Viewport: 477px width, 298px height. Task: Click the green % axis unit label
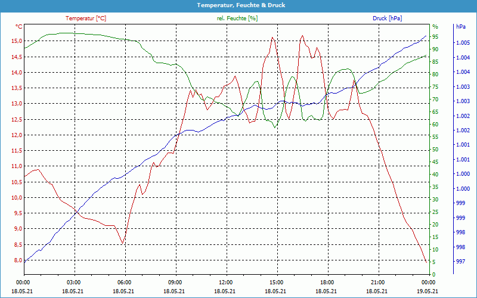tap(435, 27)
